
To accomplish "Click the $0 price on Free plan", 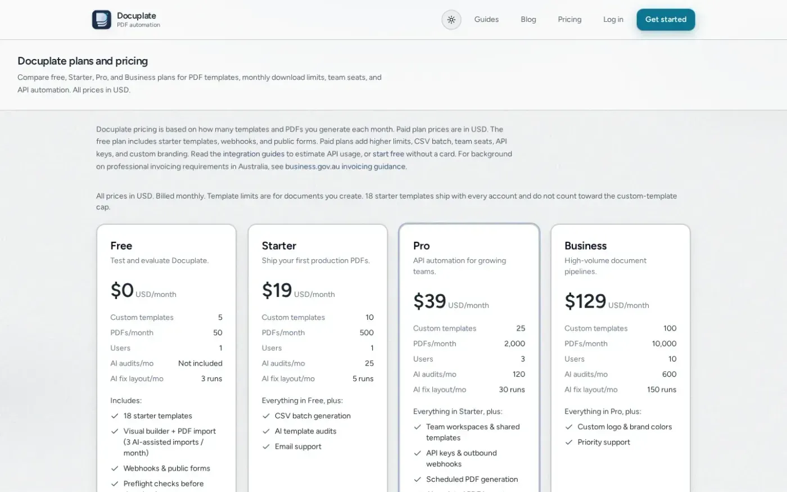I will [122, 290].
